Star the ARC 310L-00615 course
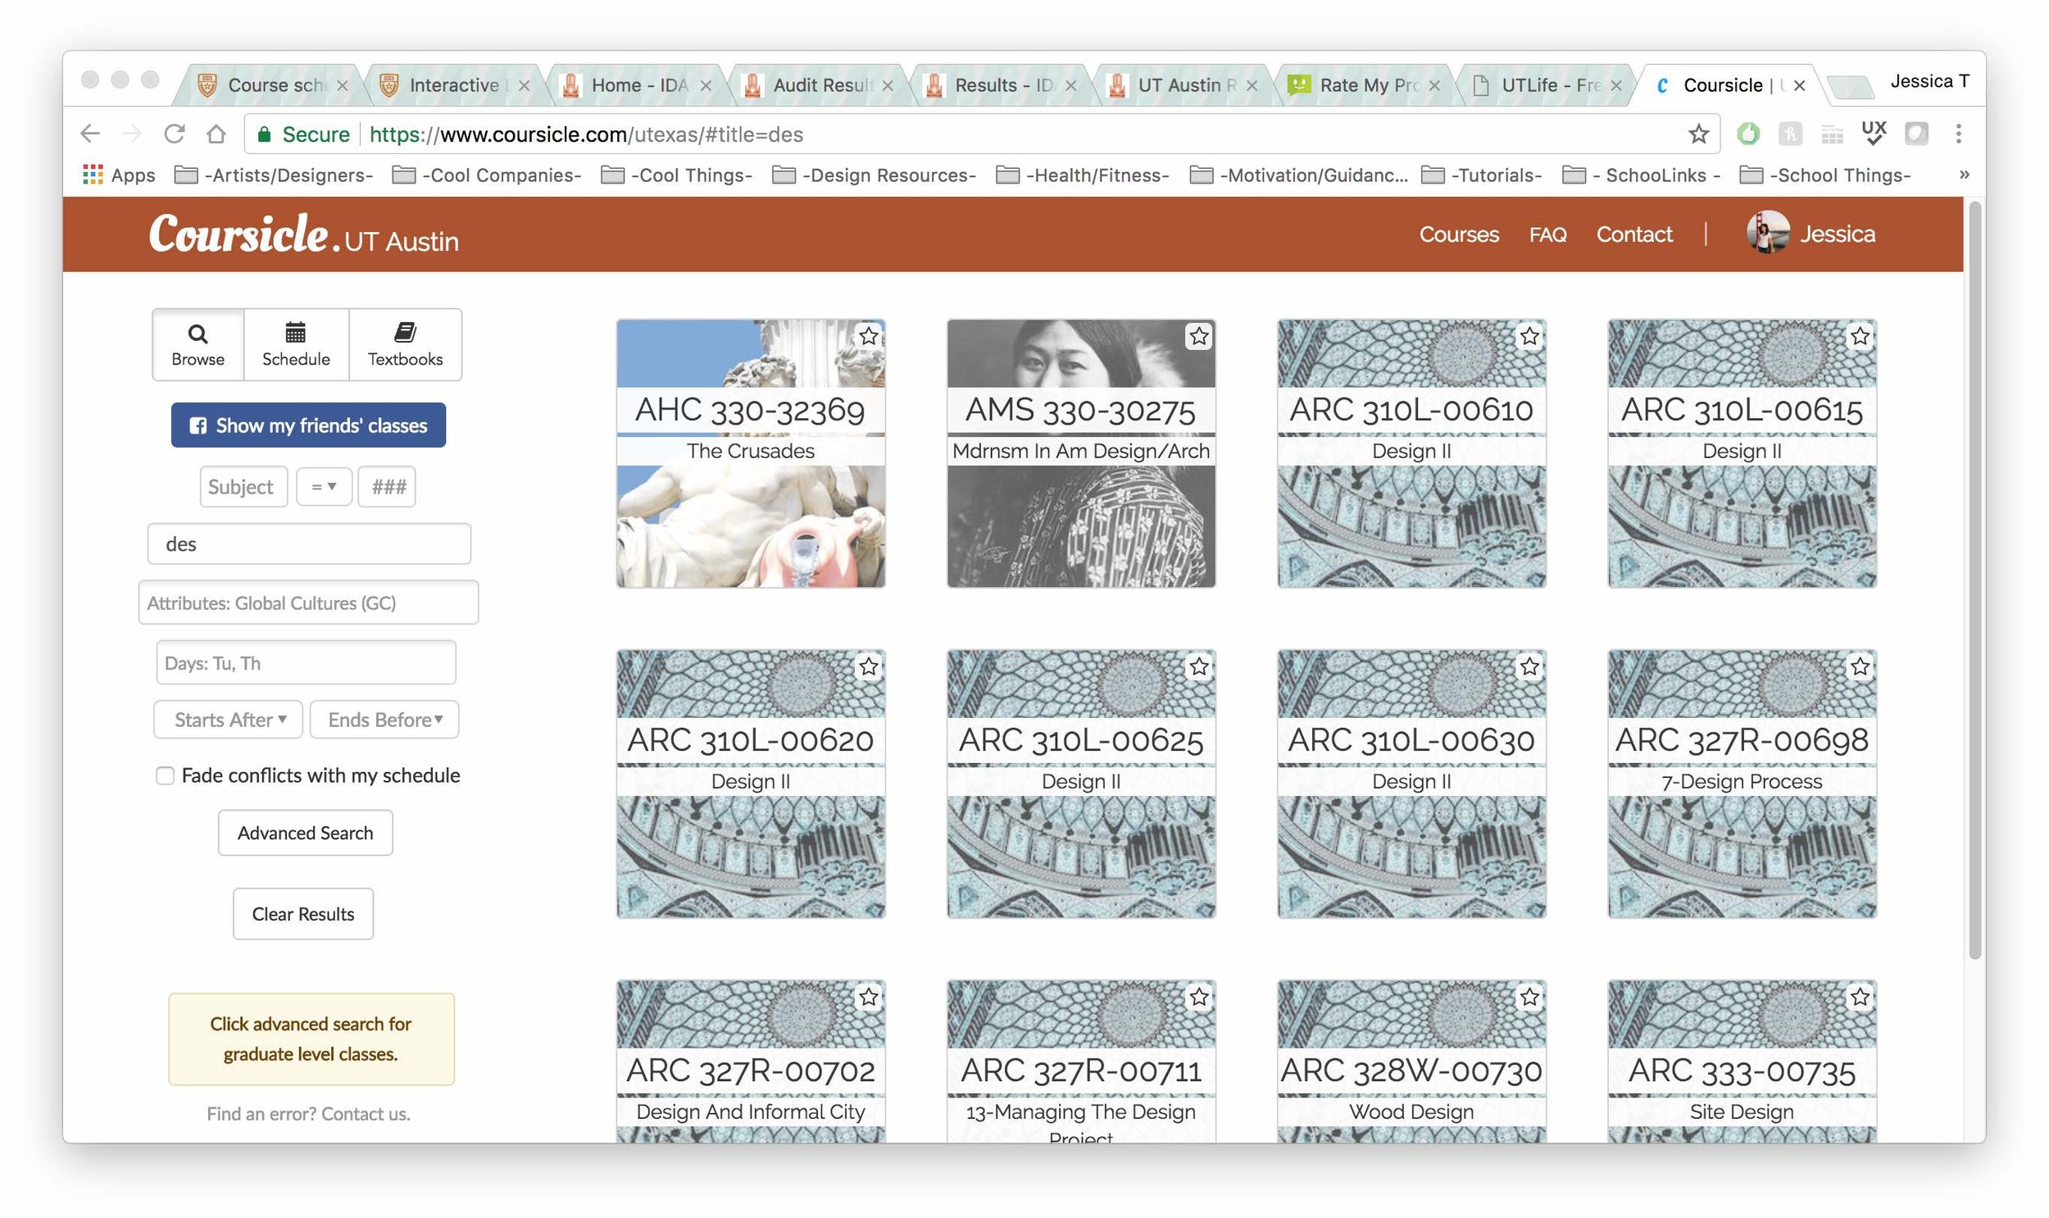The width and height of the screenshot is (2049, 1218). [x=1860, y=336]
